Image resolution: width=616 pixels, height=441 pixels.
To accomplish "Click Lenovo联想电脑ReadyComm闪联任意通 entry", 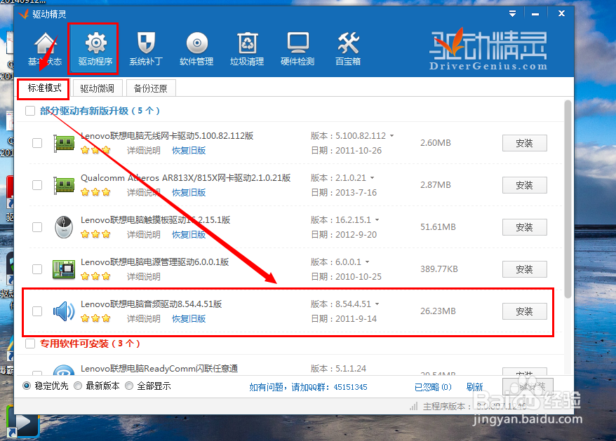I will tap(159, 368).
